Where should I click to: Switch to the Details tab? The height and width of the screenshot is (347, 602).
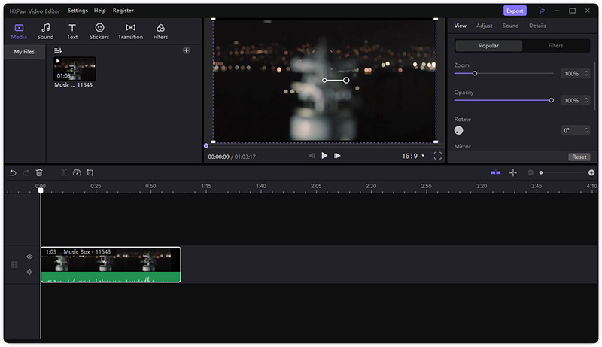[x=537, y=26]
